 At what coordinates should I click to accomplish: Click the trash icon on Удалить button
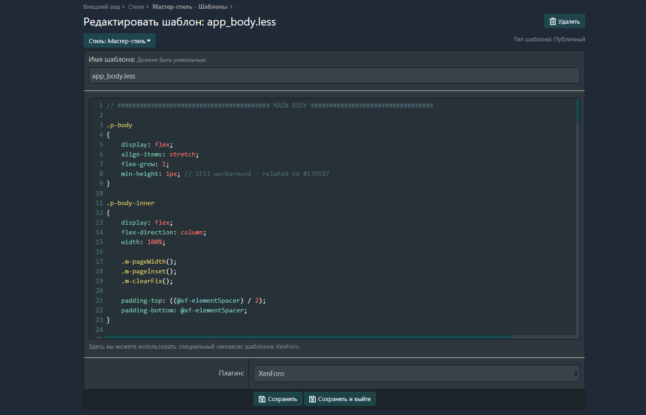[x=552, y=21]
